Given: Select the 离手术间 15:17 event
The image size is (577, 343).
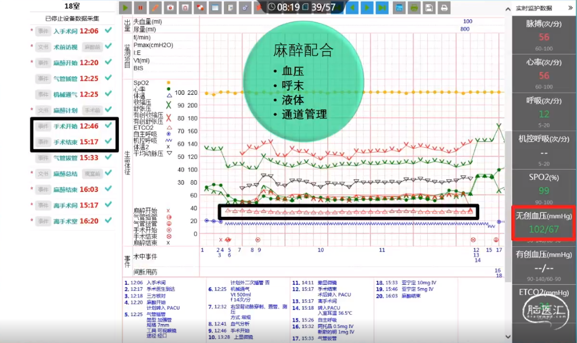Looking at the screenshot, I should click(x=76, y=205).
